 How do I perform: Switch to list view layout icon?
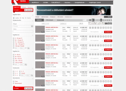click(93, 20)
